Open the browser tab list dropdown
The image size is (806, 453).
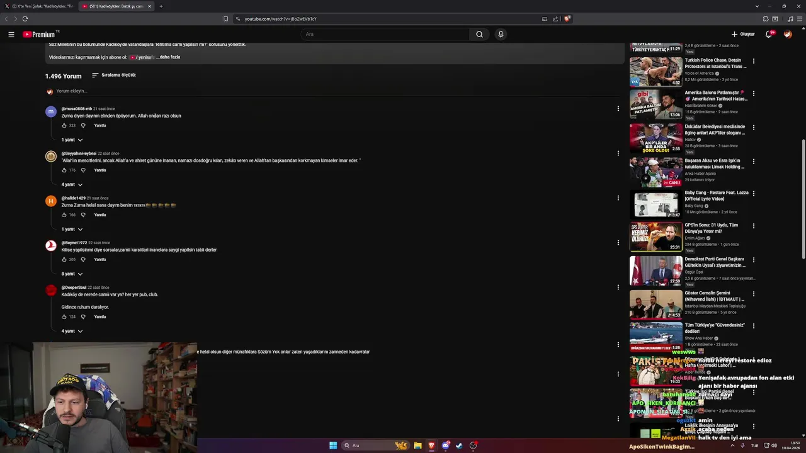click(x=757, y=6)
